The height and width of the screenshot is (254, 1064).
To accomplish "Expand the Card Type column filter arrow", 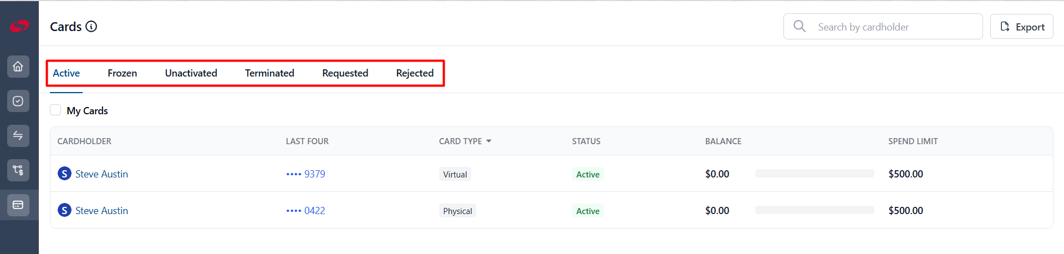I will click(x=488, y=141).
